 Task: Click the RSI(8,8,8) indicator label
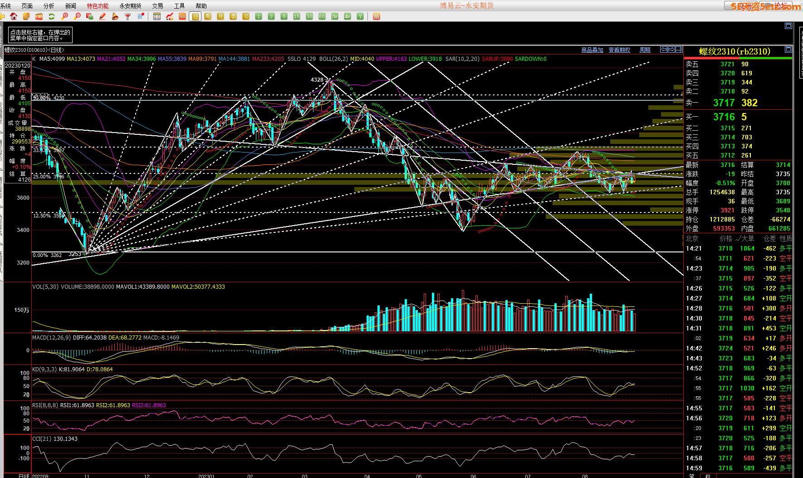[x=45, y=405]
